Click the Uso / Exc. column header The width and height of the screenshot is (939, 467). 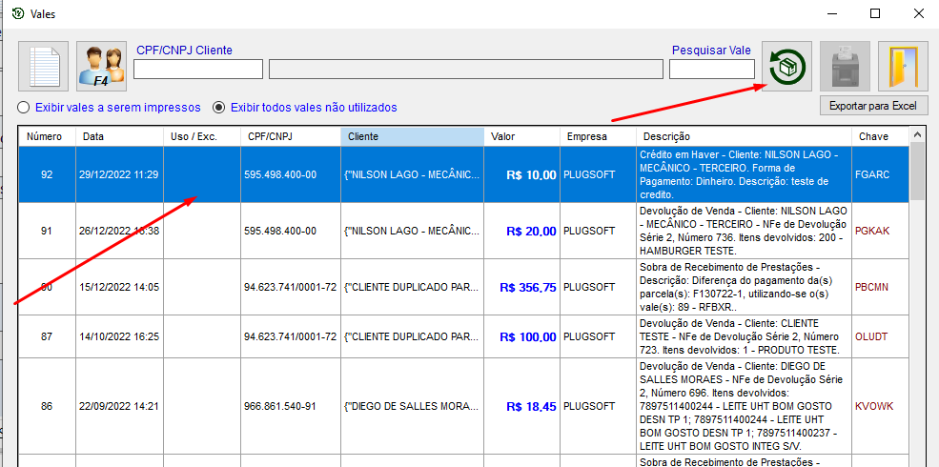click(x=202, y=136)
